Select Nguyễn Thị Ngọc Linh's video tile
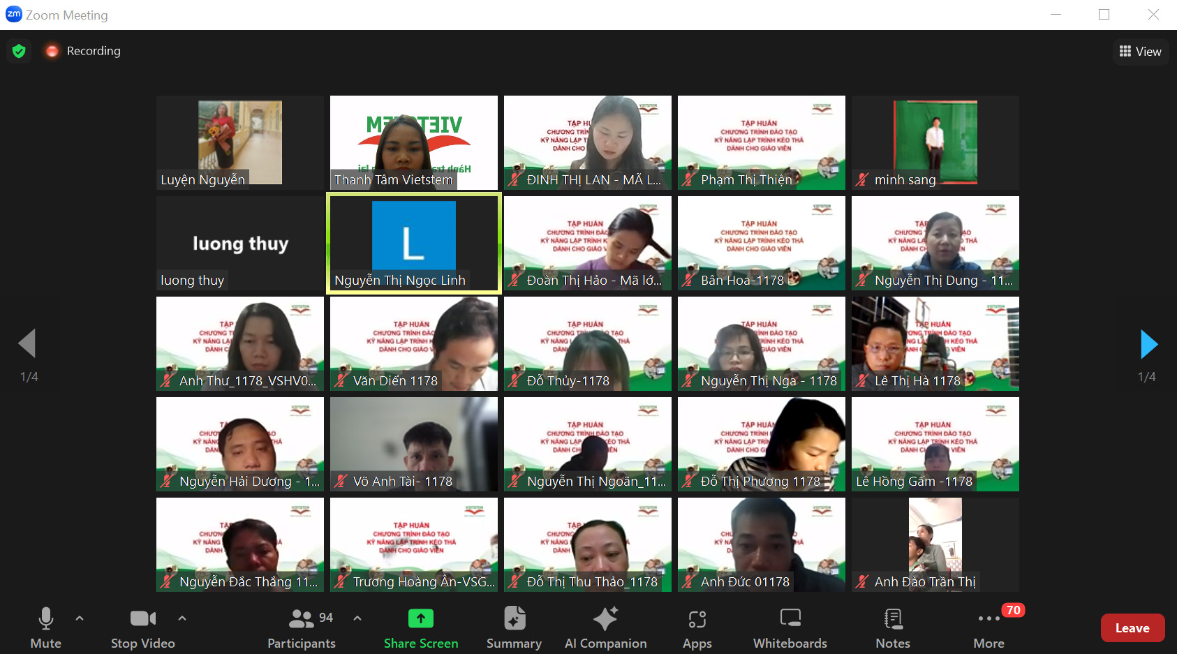Viewport: 1177px width, 654px height. (414, 243)
